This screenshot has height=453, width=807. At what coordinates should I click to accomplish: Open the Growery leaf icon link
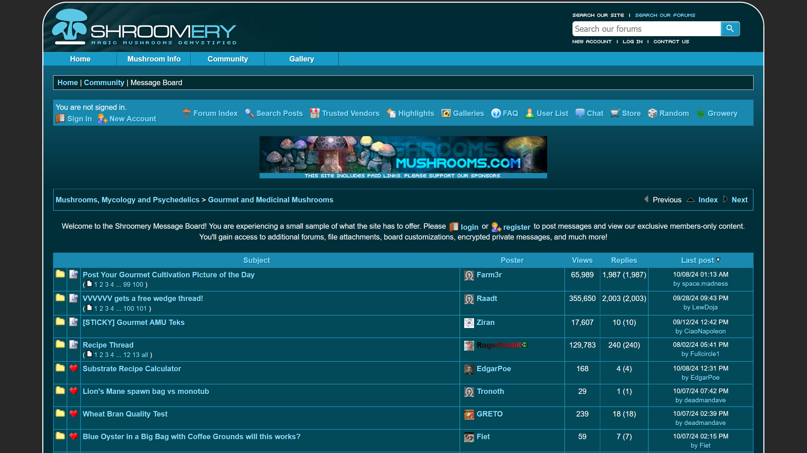(x=701, y=113)
